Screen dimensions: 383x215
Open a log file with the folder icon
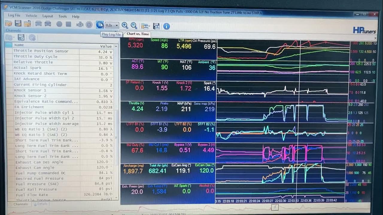pos(9,24)
